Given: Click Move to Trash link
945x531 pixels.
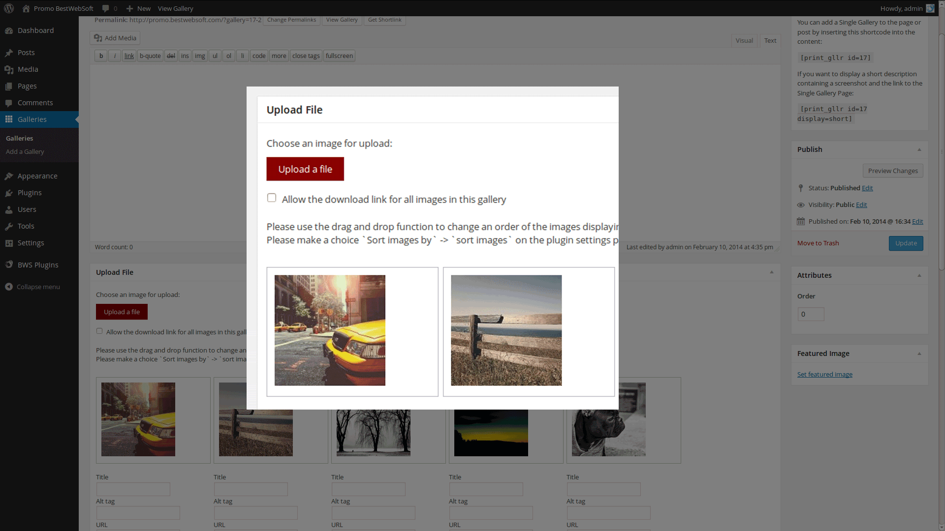Looking at the screenshot, I should coord(818,243).
